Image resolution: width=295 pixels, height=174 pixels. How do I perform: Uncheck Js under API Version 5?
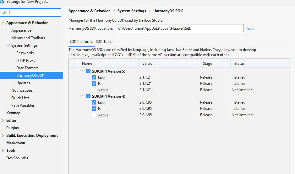(x=94, y=84)
